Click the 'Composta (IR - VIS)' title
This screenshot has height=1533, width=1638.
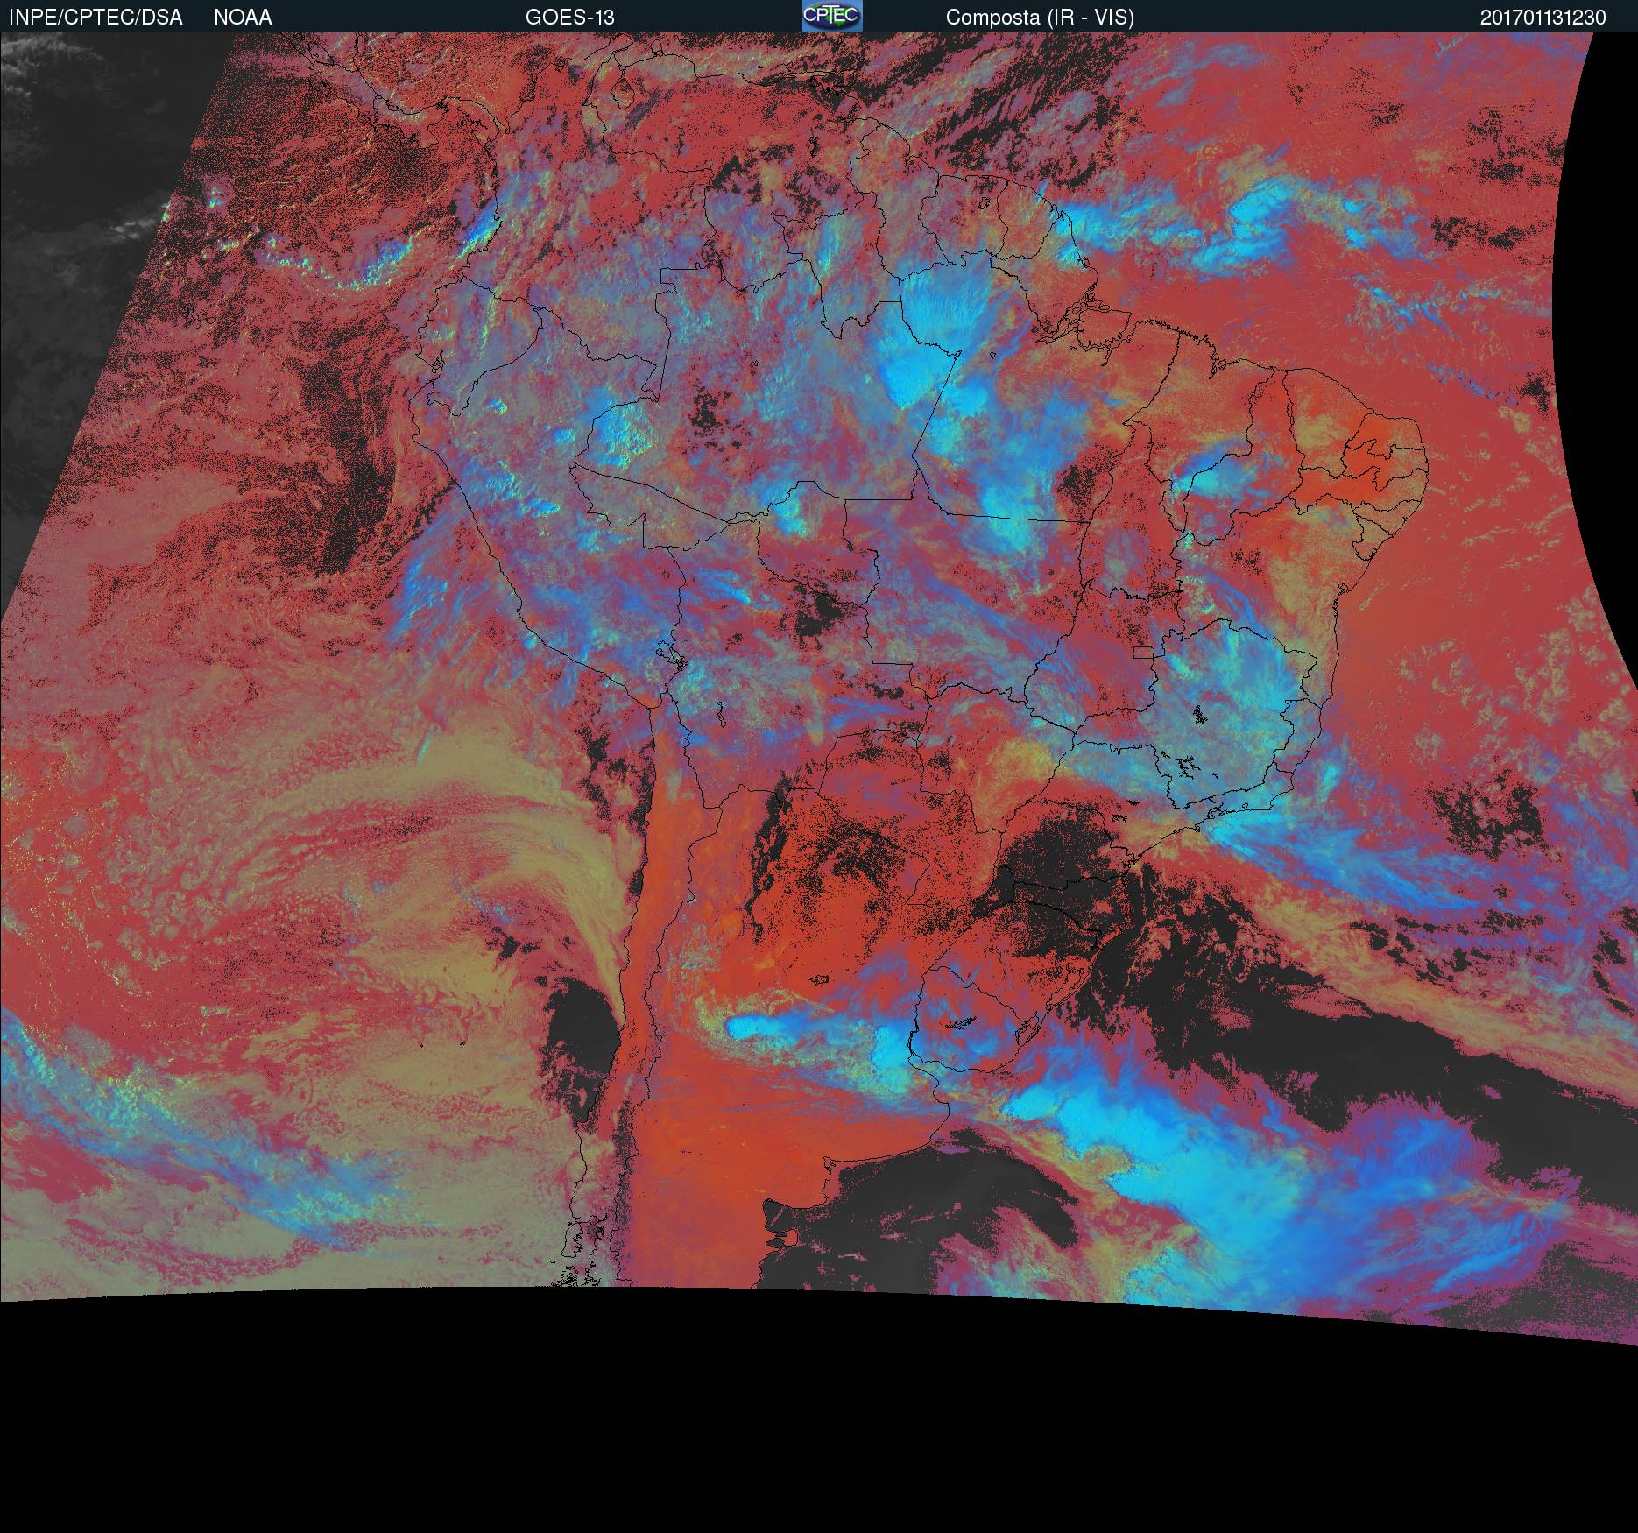pyautogui.click(x=1040, y=18)
